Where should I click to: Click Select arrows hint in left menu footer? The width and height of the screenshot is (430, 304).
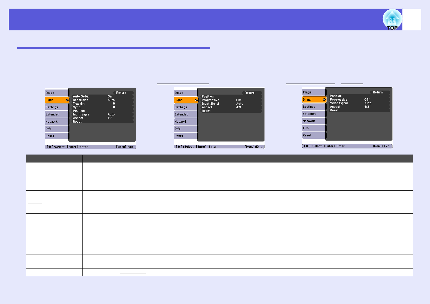click(x=56, y=147)
